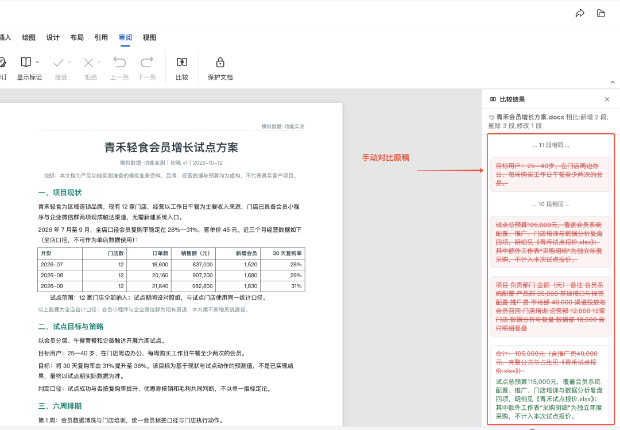The height and width of the screenshot is (430, 620).
Task: Expand the 显示标记 dropdown arrow
Action: (37, 62)
